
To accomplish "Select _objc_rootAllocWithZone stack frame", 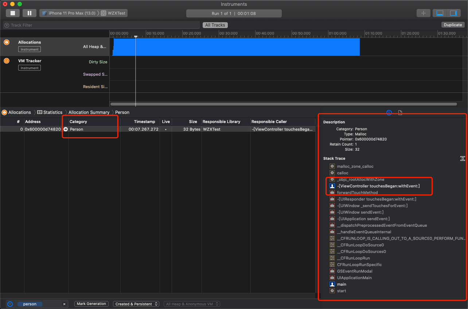I will [360, 179].
